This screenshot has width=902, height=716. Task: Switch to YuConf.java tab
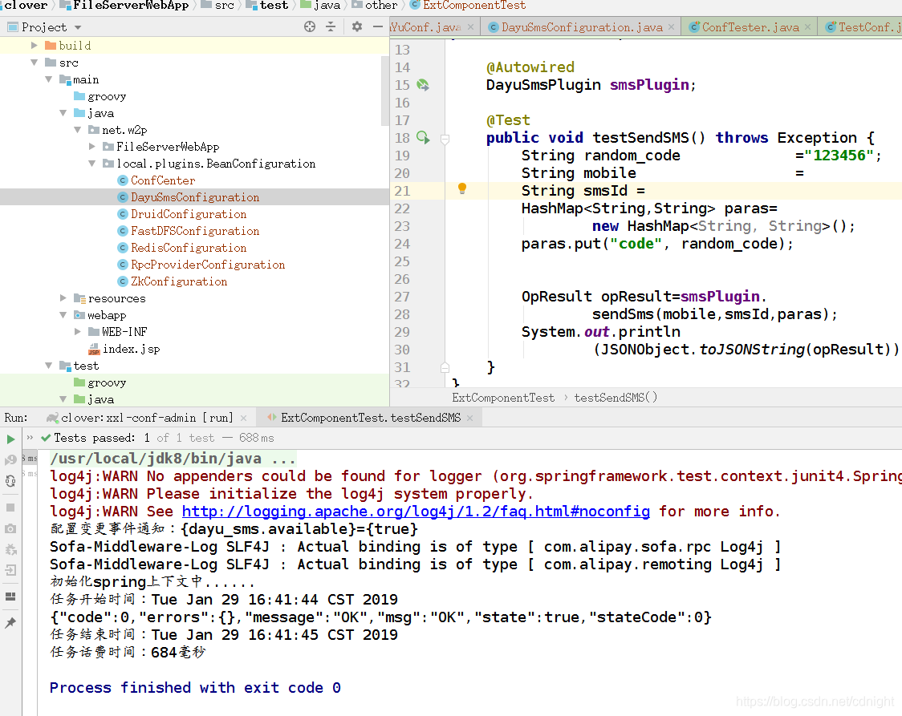click(425, 27)
